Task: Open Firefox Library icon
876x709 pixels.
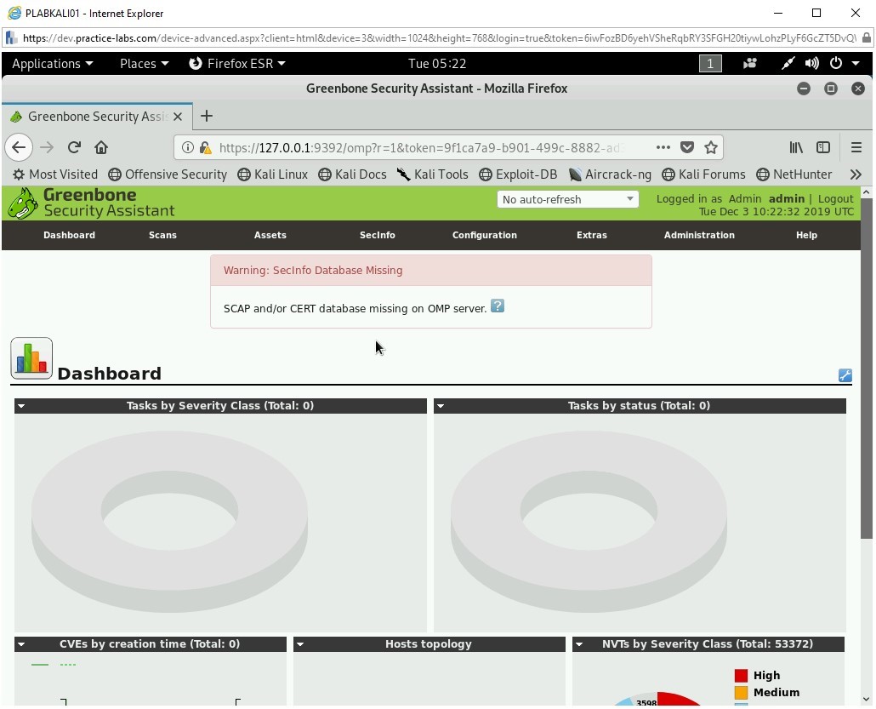Action: coord(796,147)
